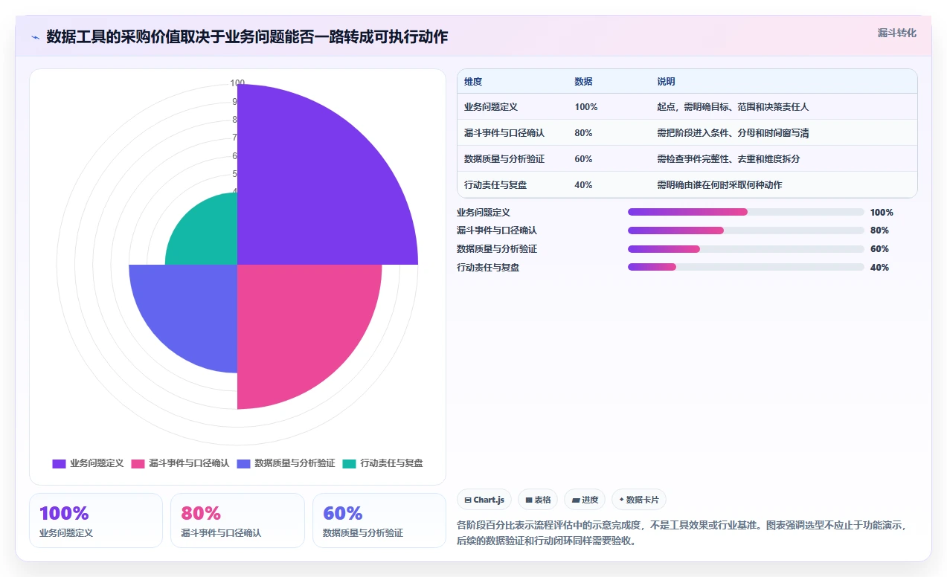Click the 100% value in the table

[x=586, y=107]
